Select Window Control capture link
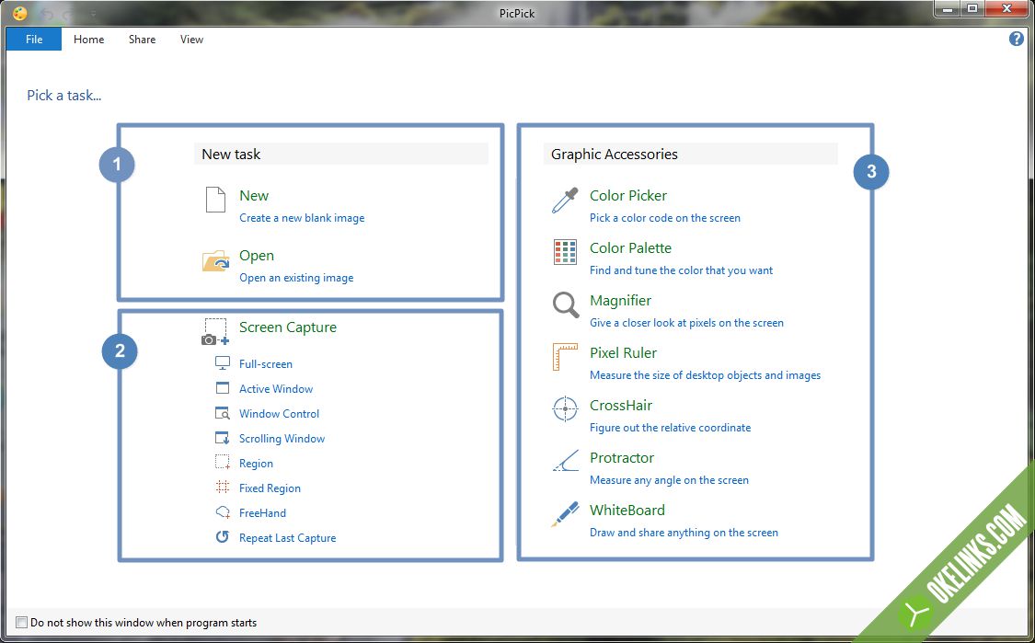This screenshot has height=643, width=1035. pos(279,413)
